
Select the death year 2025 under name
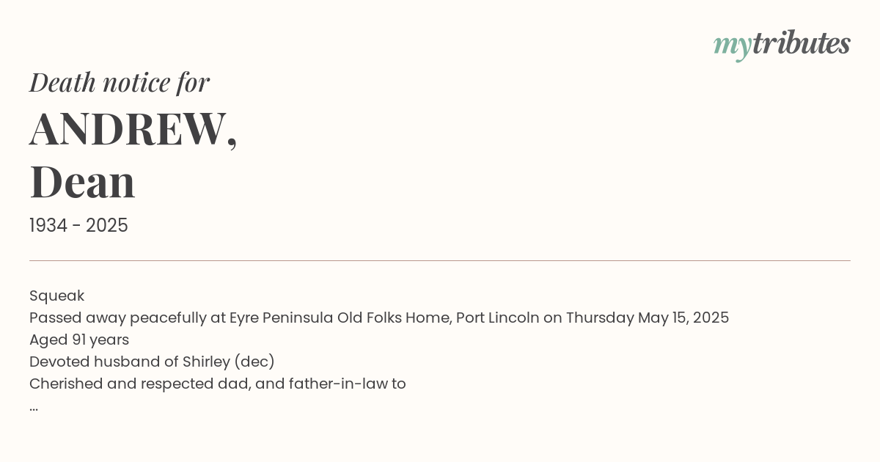click(x=107, y=226)
